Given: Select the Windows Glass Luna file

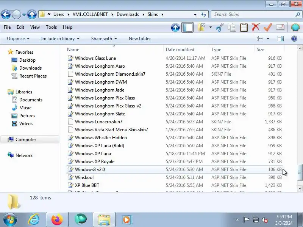Looking at the screenshot, I should click(x=175, y=58).
